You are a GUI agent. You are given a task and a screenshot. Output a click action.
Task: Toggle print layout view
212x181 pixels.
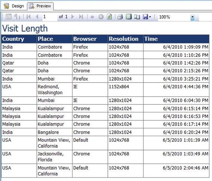(x=129, y=17)
